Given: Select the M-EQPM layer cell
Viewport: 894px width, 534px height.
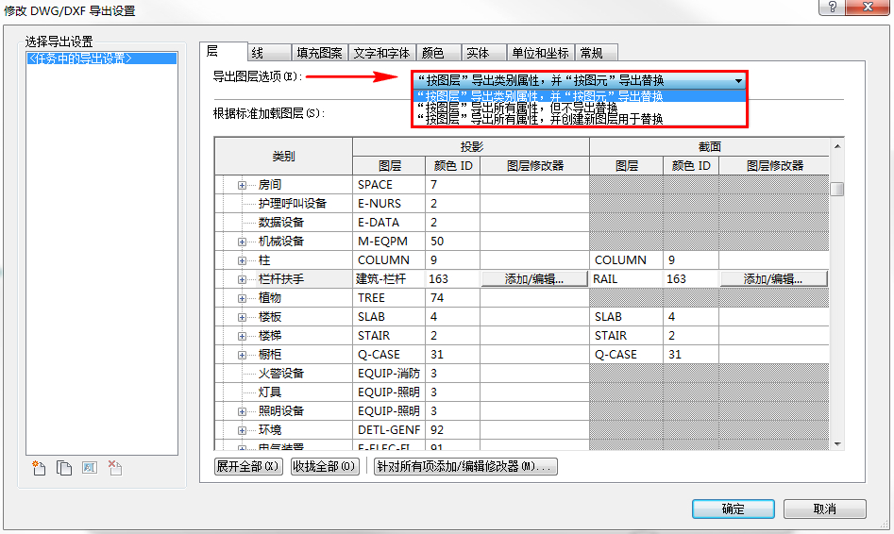Looking at the screenshot, I should pyautogui.click(x=389, y=242).
